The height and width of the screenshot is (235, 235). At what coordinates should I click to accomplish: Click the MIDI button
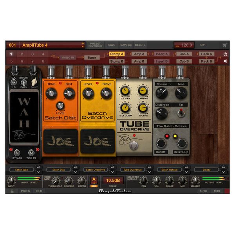point(217,191)
